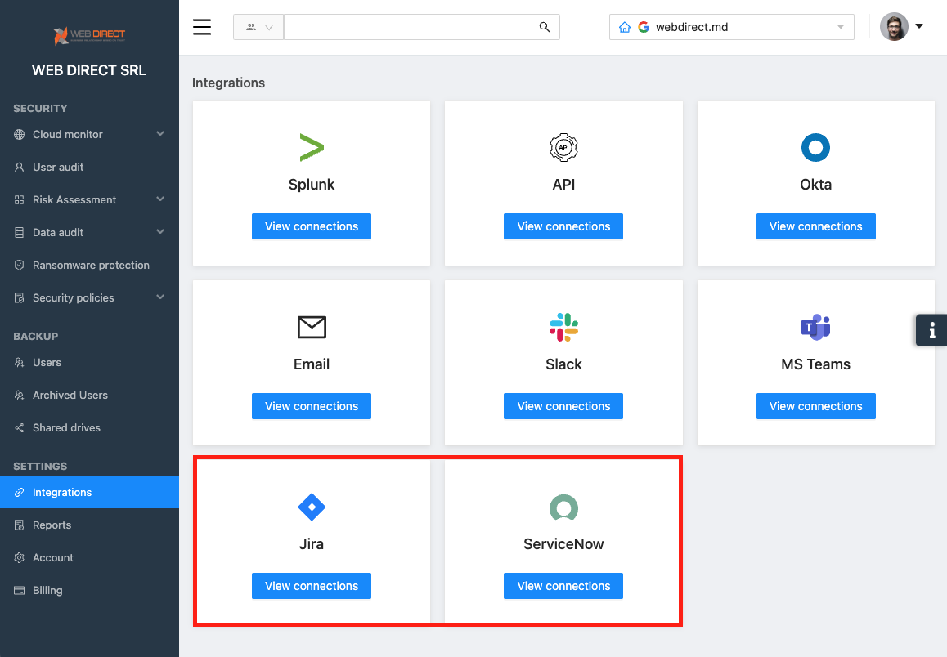
Task: Expand the Risk Assessment submenu chevron
Action: (160, 199)
